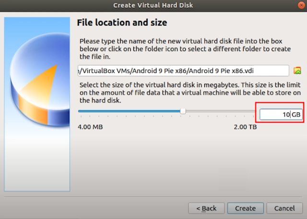Click the 2.00 TB maximum size label
307x219 pixels.
tap(245, 127)
